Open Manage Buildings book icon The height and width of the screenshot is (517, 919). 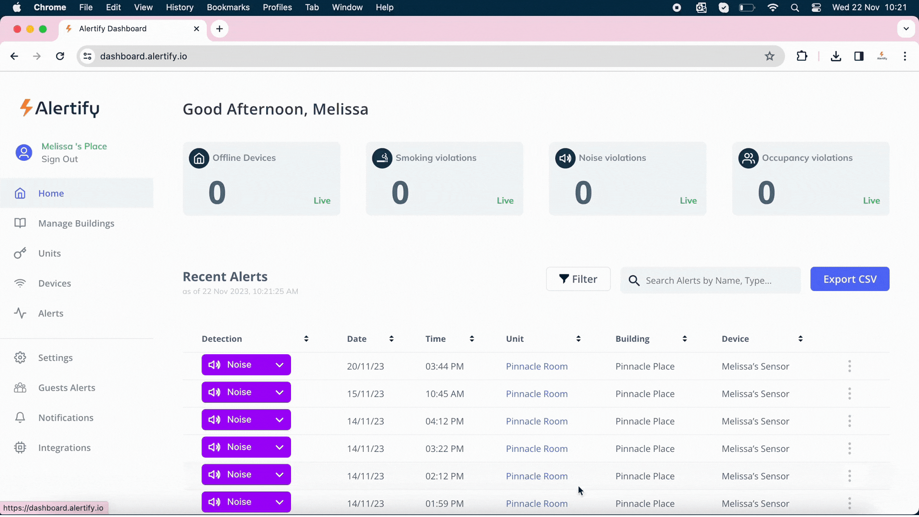pyautogui.click(x=20, y=223)
